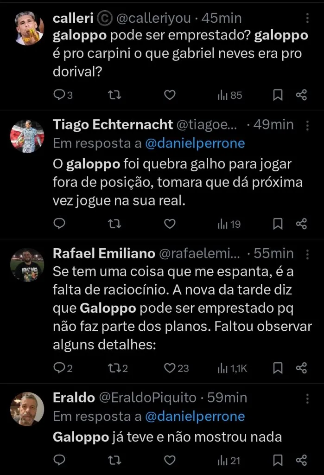Open more options for Tiago Echternacht's tweet
324x475 pixels.
tap(308, 125)
